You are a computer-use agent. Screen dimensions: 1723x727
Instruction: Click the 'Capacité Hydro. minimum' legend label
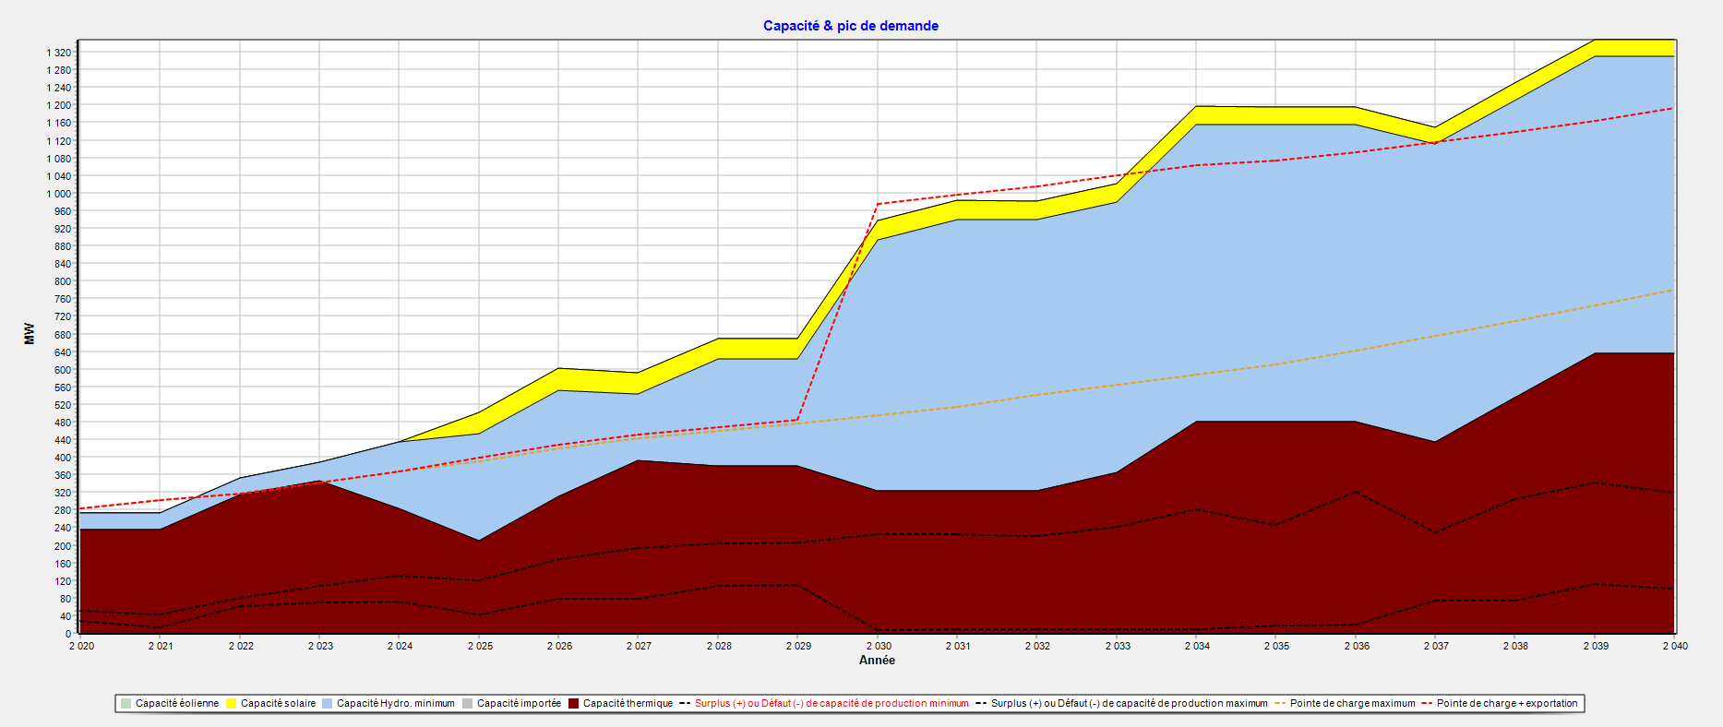(x=396, y=704)
